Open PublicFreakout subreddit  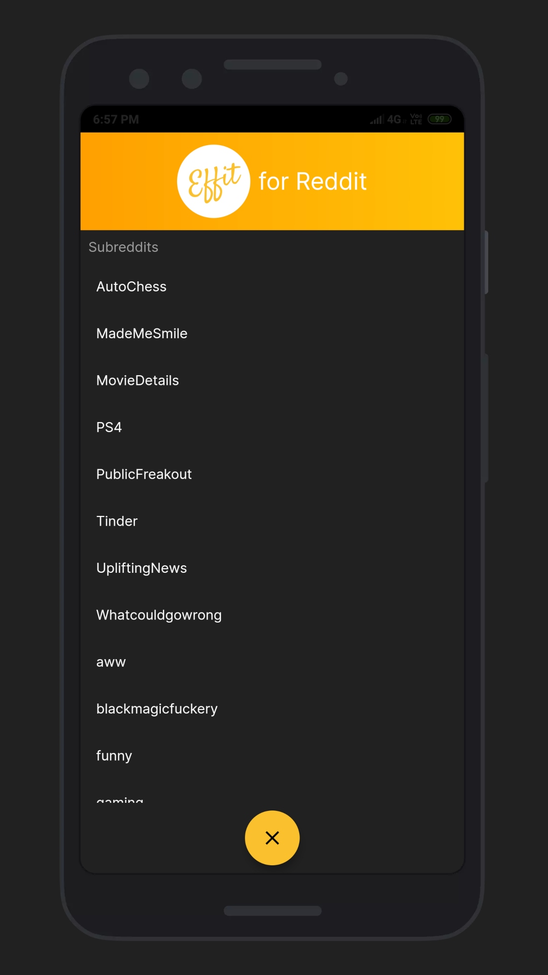pos(272,474)
